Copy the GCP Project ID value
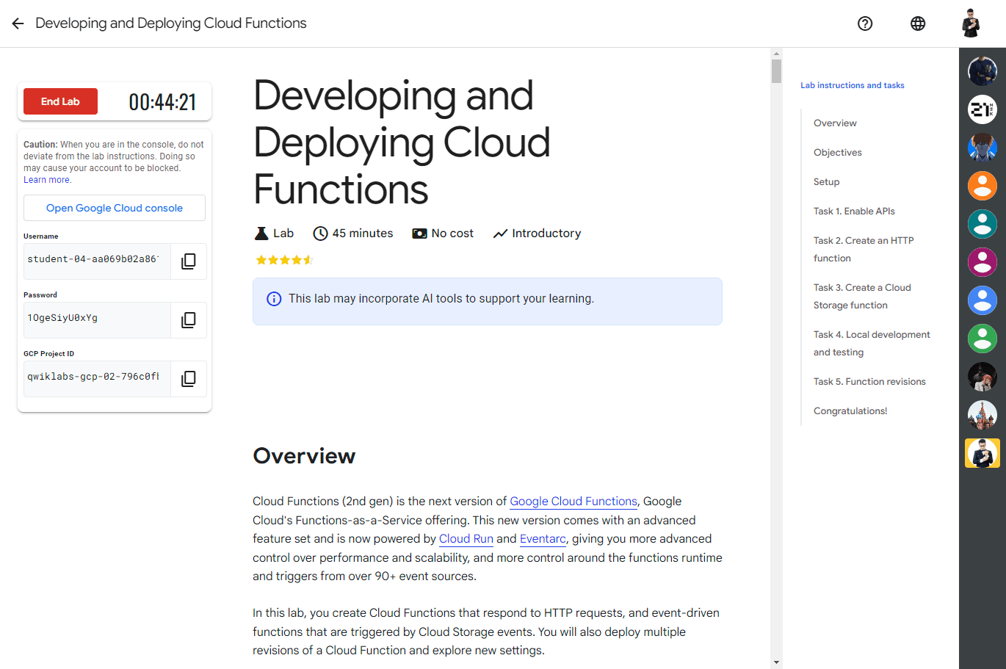The image size is (1006, 669). [x=189, y=379]
